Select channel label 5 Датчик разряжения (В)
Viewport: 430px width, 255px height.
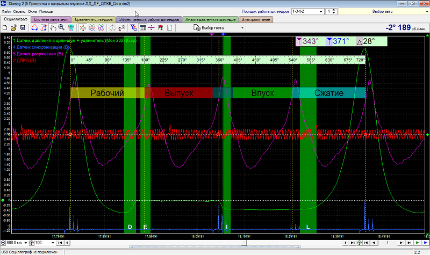38,54
